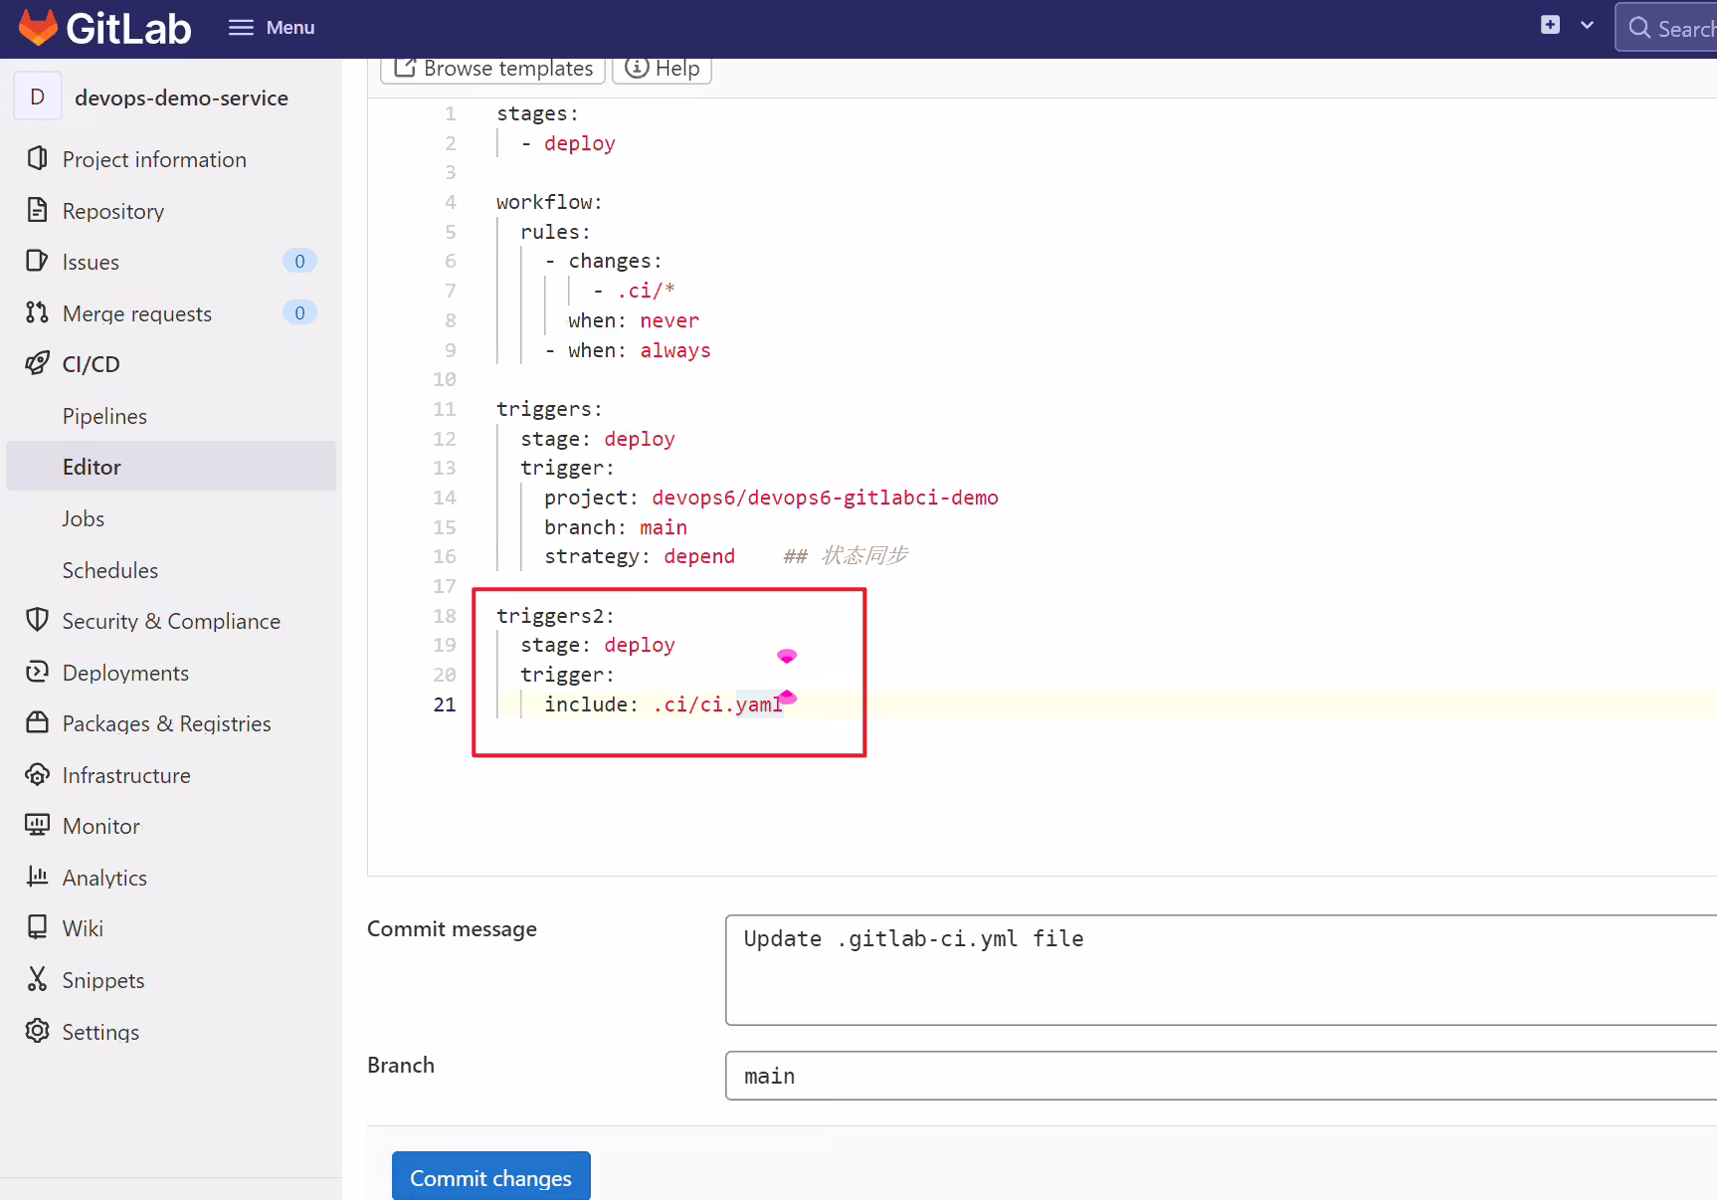Open Security & Compliance shield icon

pyautogui.click(x=37, y=620)
